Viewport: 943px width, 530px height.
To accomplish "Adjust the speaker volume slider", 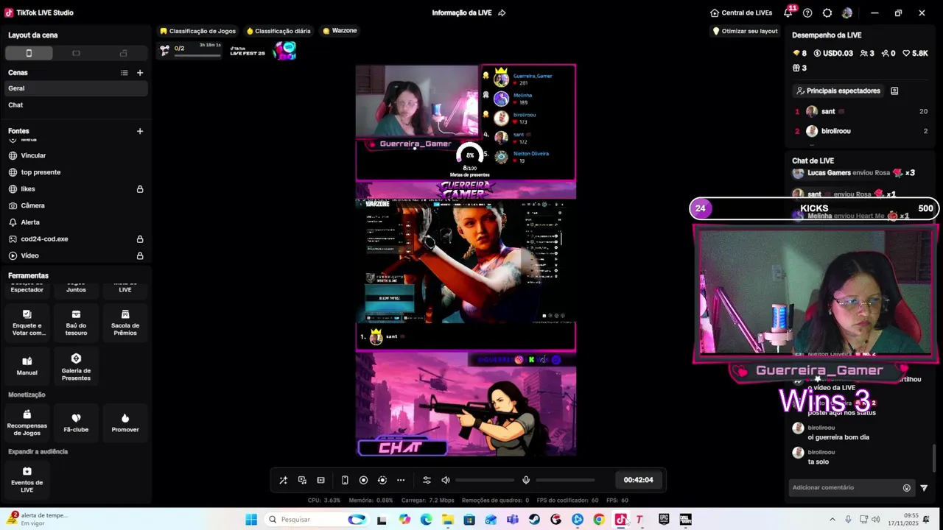I will pos(485,480).
